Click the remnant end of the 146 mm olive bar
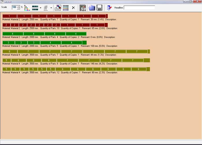The width and height of the screenshot is (202, 145). [x=147, y=60]
